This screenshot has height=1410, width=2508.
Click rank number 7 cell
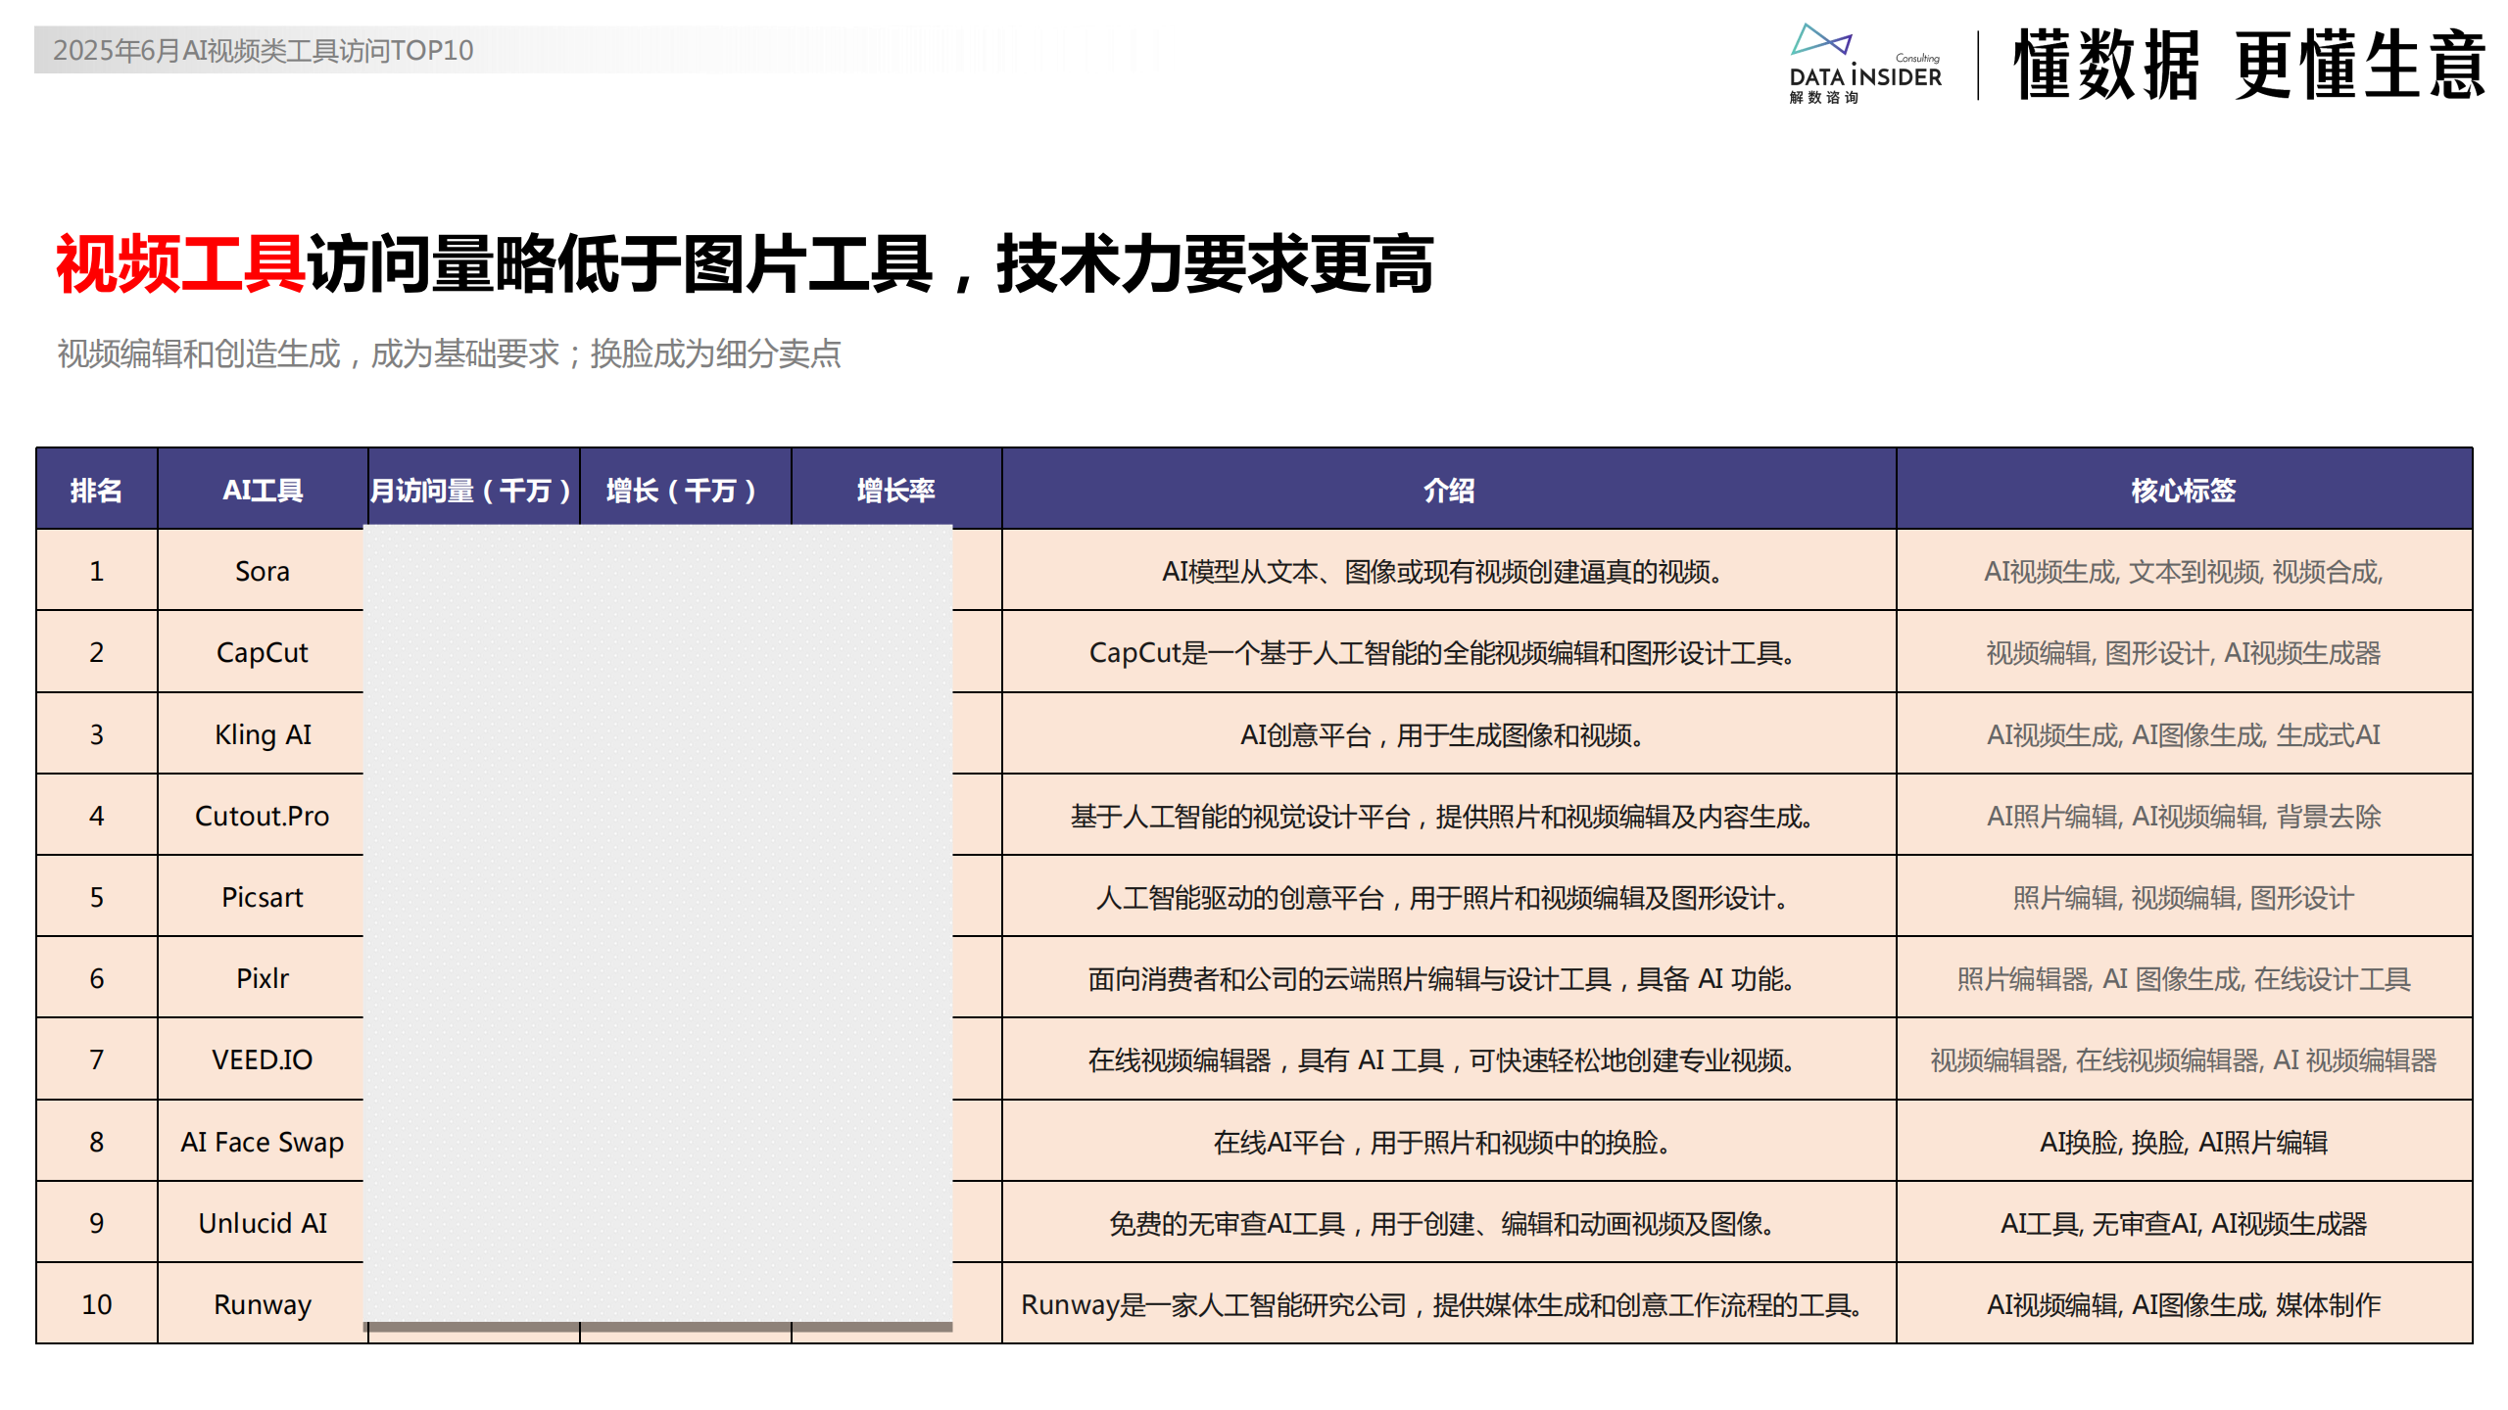96,1059
